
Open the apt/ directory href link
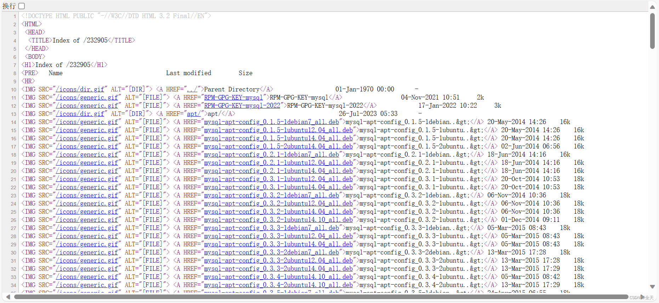click(x=194, y=114)
